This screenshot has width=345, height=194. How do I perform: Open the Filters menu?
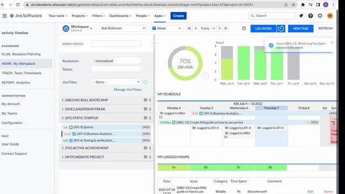click(99, 16)
